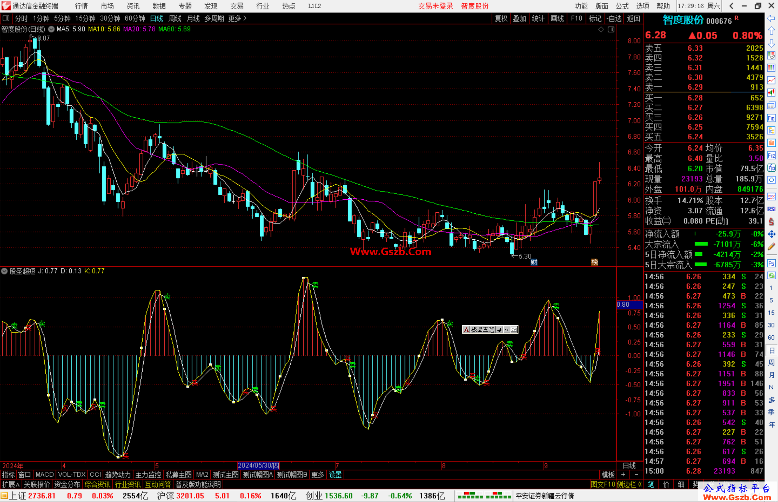Click the panel icon beside the chart diamond
Viewport: 778px width, 502px height.
611,30
